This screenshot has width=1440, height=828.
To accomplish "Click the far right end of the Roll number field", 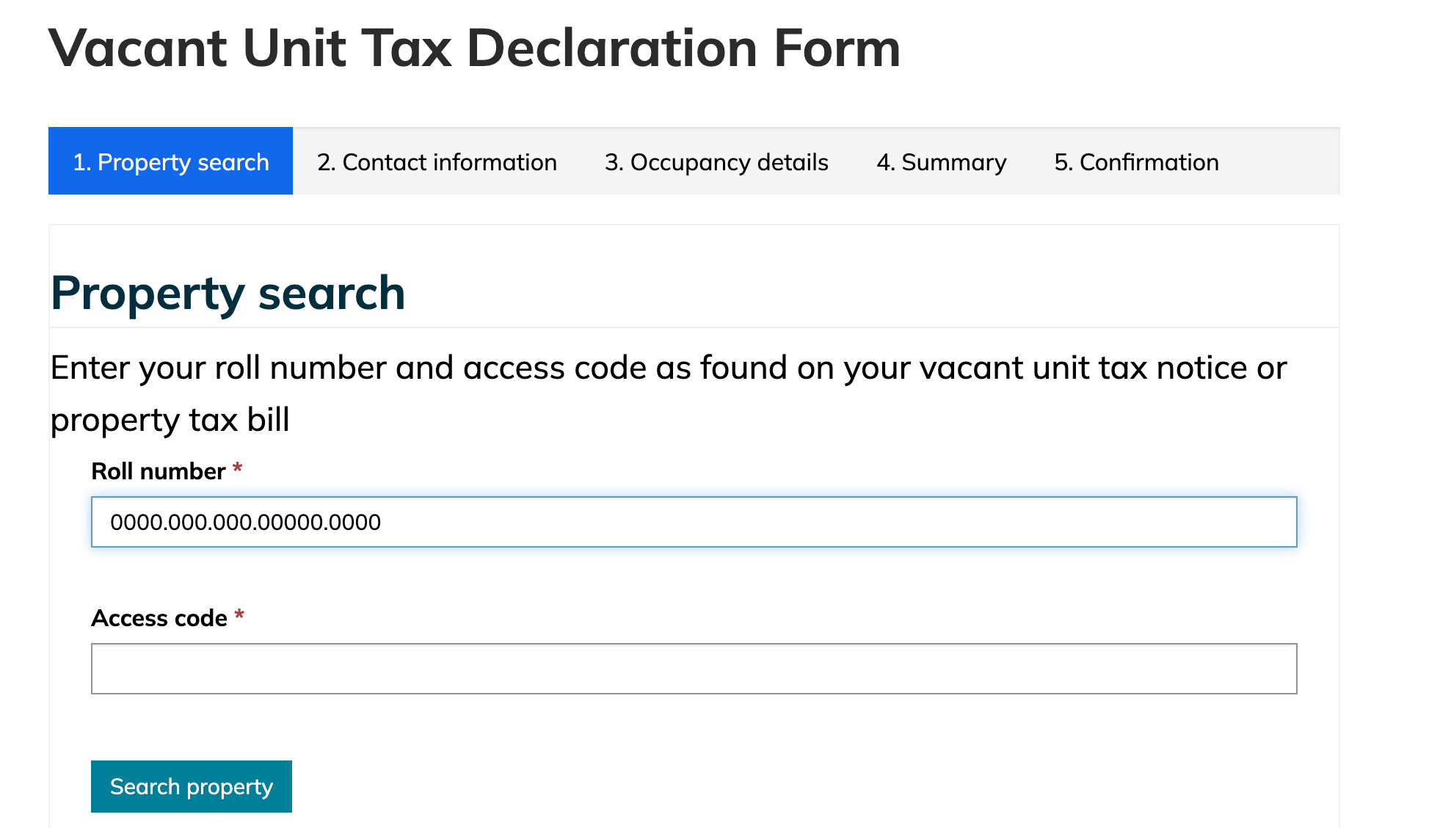I will 1277,522.
